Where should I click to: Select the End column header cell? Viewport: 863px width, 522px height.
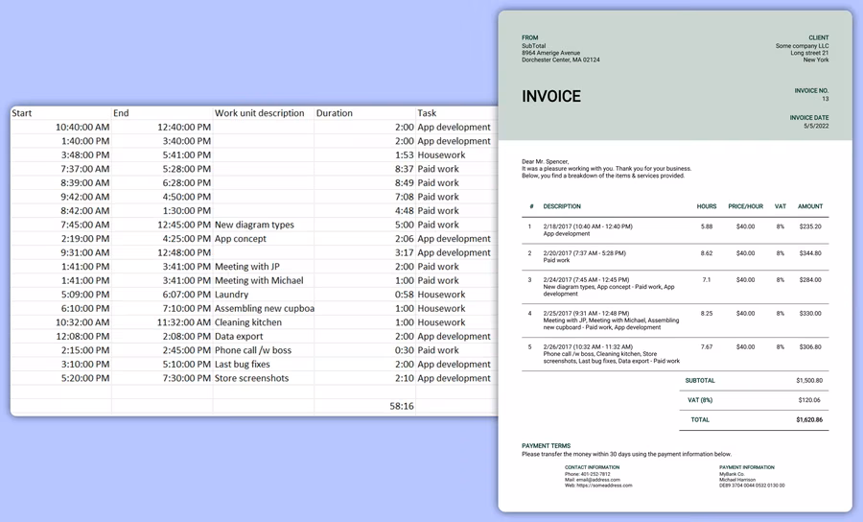point(162,113)
